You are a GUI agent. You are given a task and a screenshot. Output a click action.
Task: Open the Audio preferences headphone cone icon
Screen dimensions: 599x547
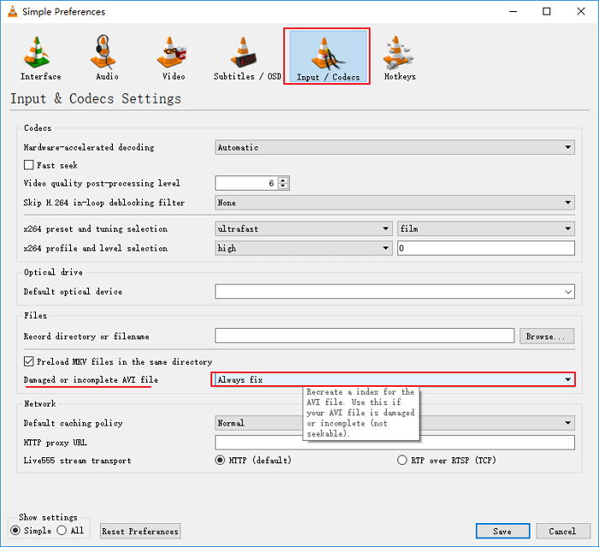pos(104,52)
